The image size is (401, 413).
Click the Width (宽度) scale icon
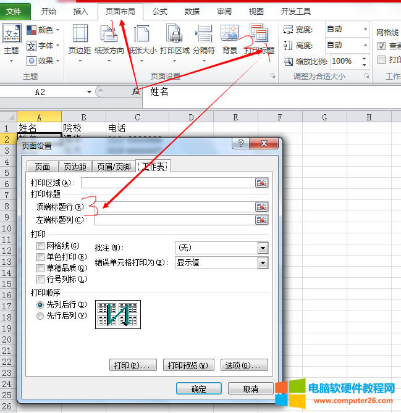point(288,30)
